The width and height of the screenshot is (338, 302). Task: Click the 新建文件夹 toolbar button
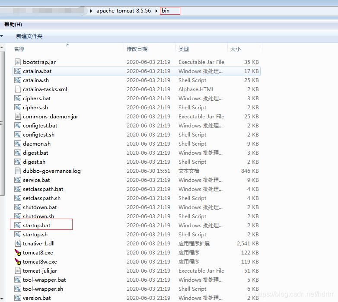click(29, 36)
